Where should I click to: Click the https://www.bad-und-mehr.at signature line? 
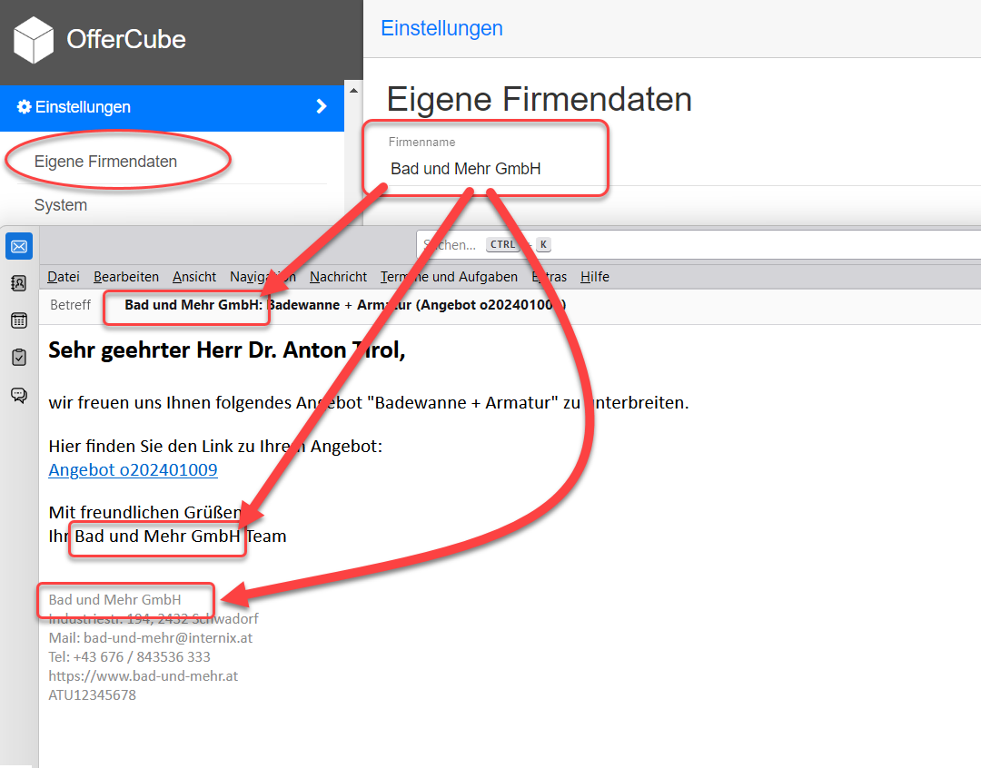pyautogui.click(x=143, y=676)
